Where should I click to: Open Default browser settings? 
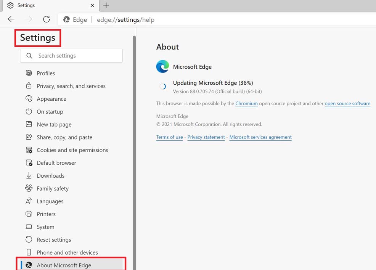56,163
